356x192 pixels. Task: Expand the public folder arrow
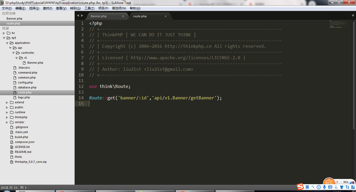pyautogui.click(x=7, y=107)
